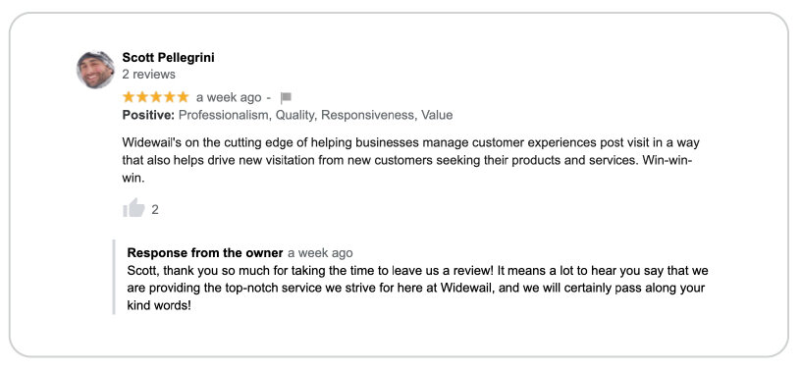Viewport: 801px width, 371px height.
Task: Flag the review as inappropriate
Action: point(286,97)
